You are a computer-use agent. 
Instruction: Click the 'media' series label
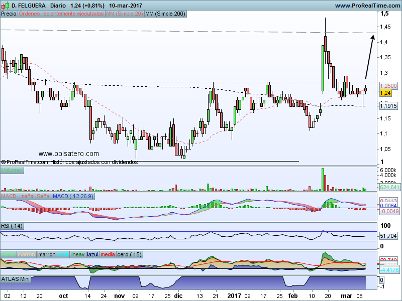click(x=108, y=254)
